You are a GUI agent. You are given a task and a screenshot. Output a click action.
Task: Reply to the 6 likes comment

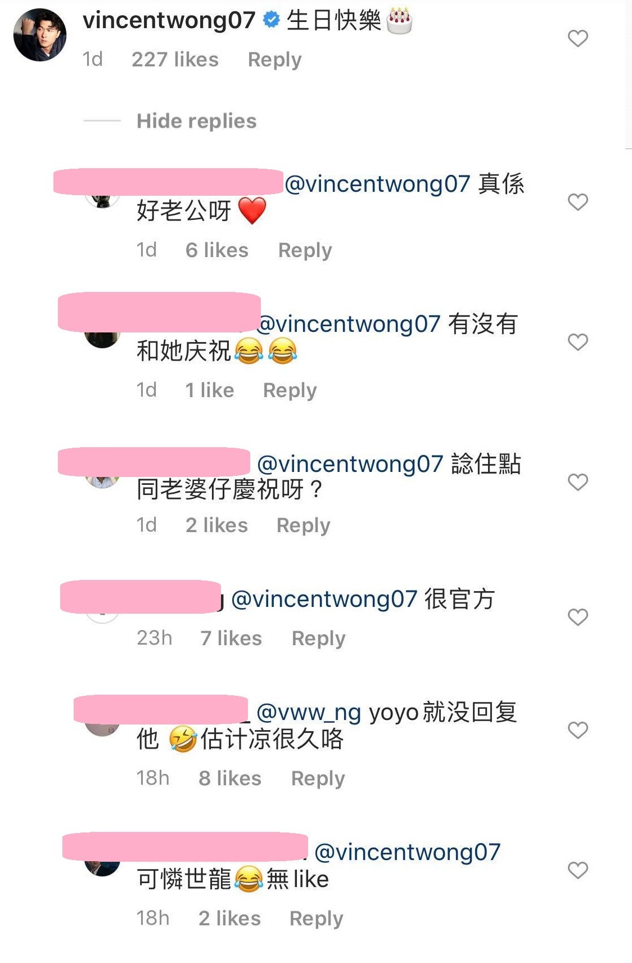click(305, 250)
